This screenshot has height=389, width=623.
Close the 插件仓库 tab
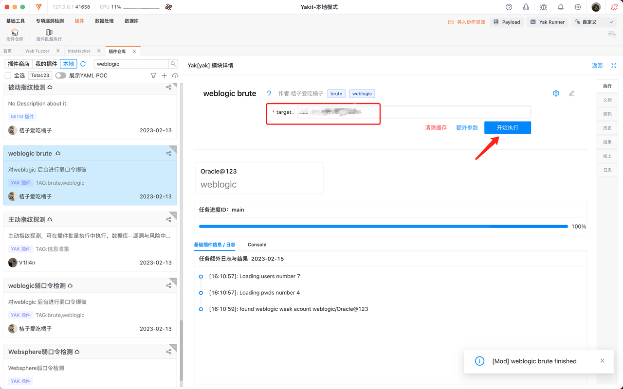(x=134, y=51)
